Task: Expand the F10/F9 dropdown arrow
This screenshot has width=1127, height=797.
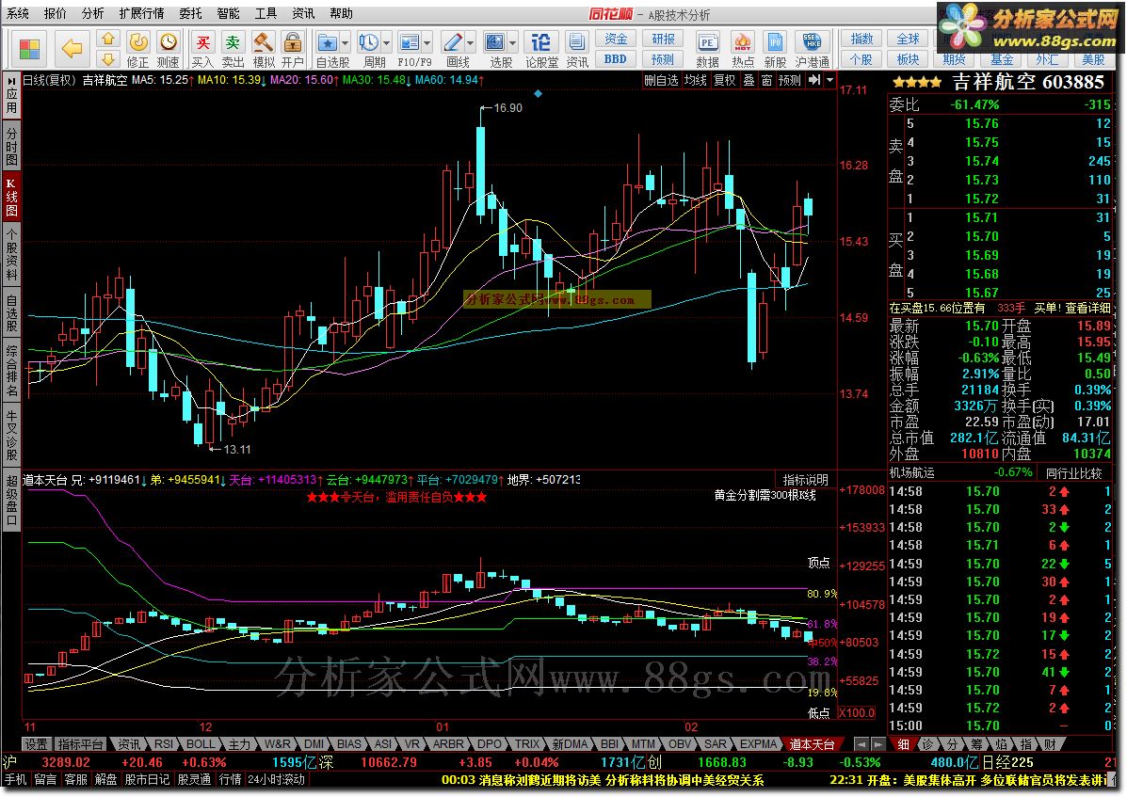Action: [x=427, y=42]
